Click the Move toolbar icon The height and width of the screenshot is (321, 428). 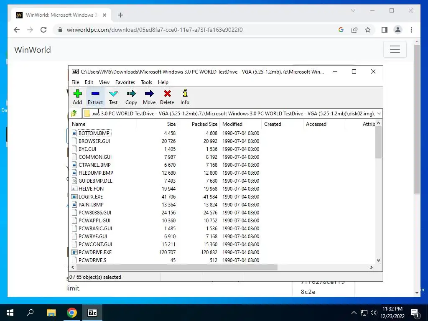[x=149, y=97]
